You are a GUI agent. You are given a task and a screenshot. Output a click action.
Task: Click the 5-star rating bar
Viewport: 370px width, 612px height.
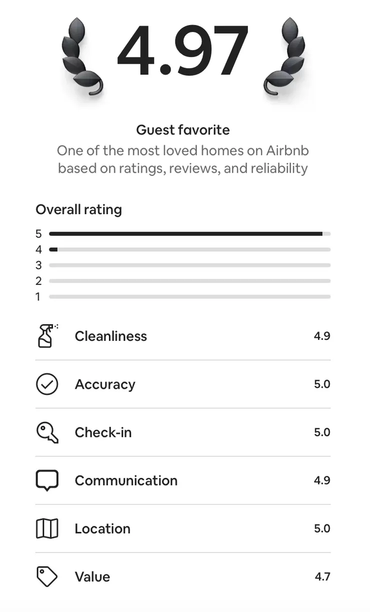click(x=189, y=234)
